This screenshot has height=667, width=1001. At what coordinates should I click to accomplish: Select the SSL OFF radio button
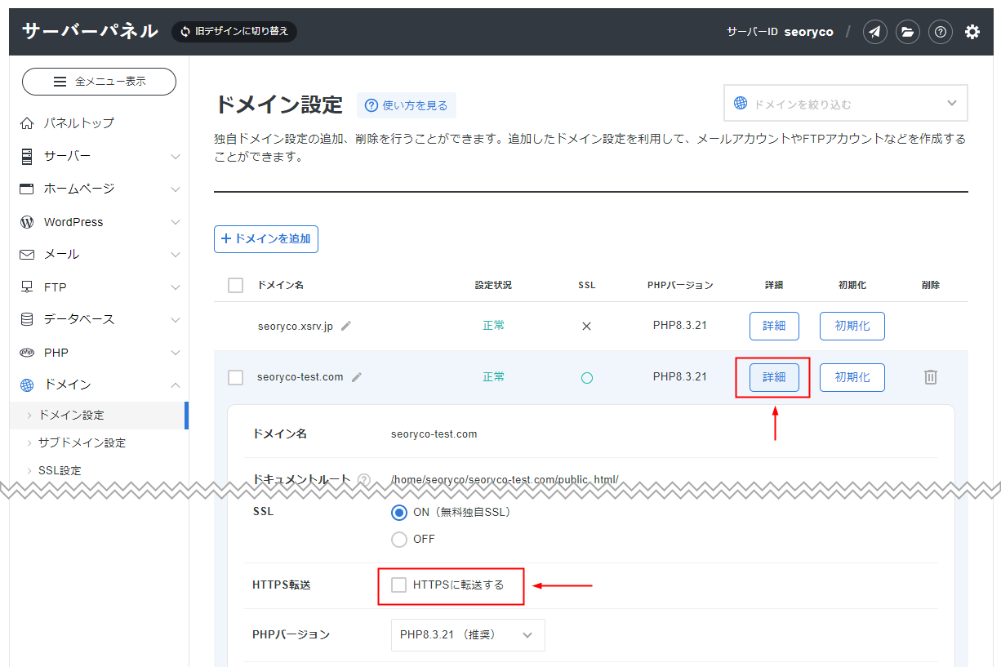point(399,539)
